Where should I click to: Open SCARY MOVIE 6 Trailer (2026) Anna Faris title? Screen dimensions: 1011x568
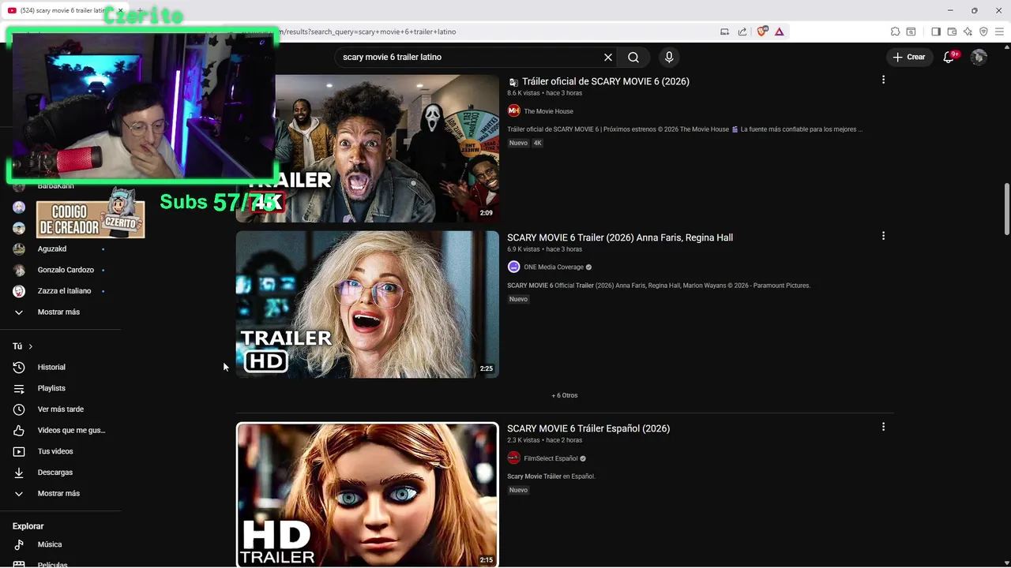pos(620,237)
